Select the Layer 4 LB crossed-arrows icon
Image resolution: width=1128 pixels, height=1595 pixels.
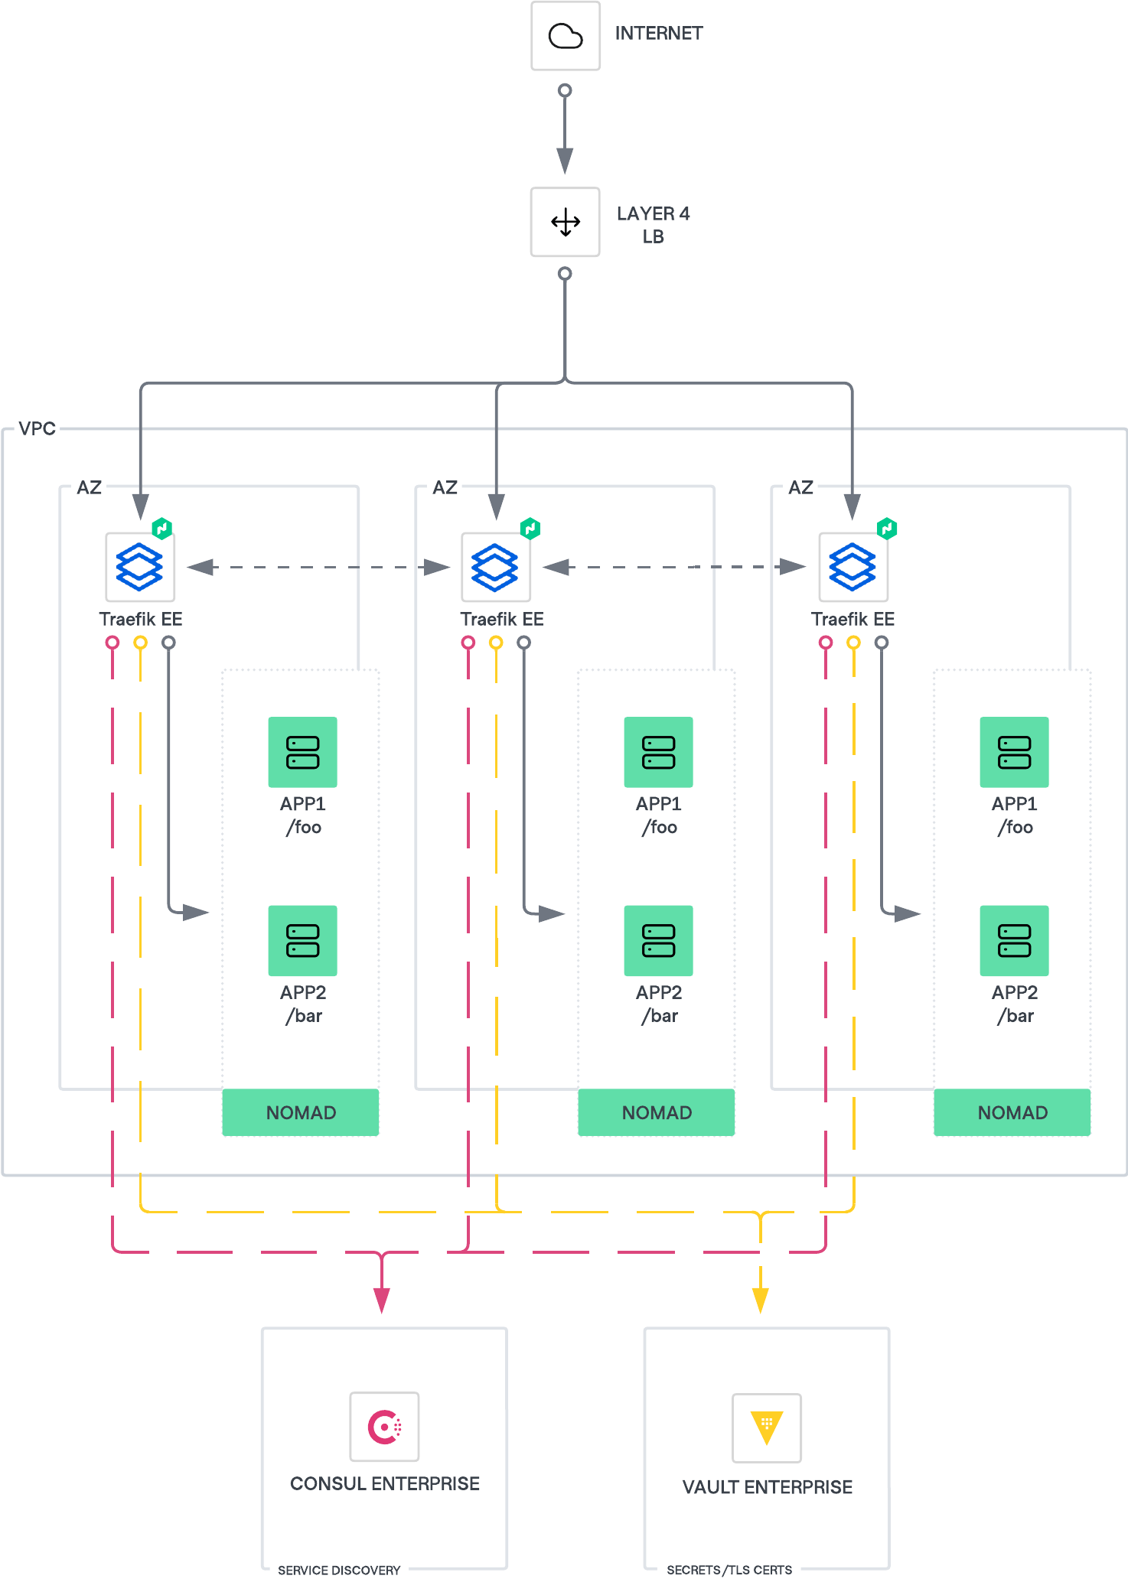[566, 222]
